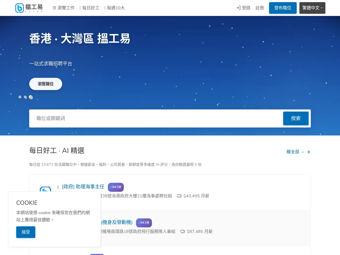Open the 繁體中文 language dropdown
The image size is (340, 255).
point(312,8)
